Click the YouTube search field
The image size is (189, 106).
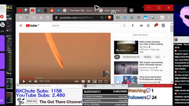[x=85, y=26]
